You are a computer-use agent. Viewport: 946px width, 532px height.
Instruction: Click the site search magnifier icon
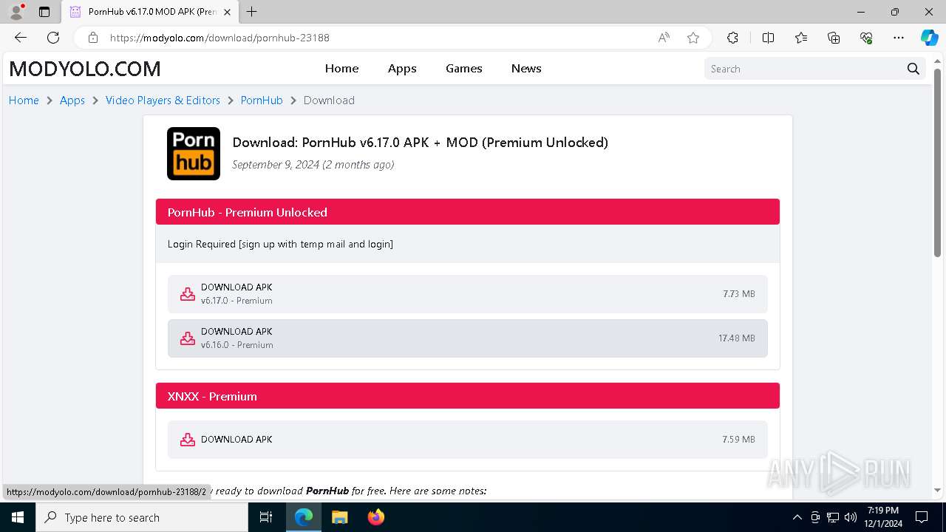pos(913,69)
